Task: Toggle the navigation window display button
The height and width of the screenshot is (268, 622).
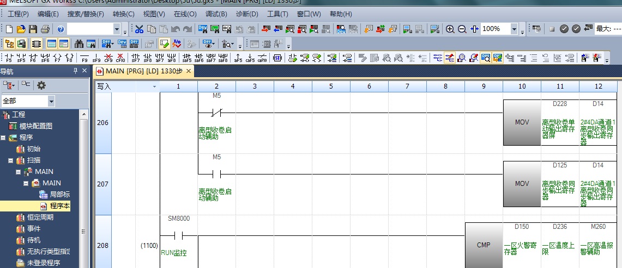Action: (x=9, y=43)
